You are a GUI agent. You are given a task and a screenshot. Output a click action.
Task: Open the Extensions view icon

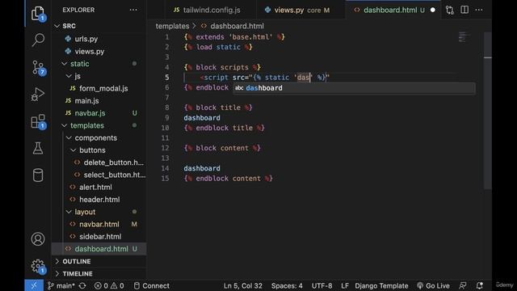pyautogui.click(x=38, y=121)
